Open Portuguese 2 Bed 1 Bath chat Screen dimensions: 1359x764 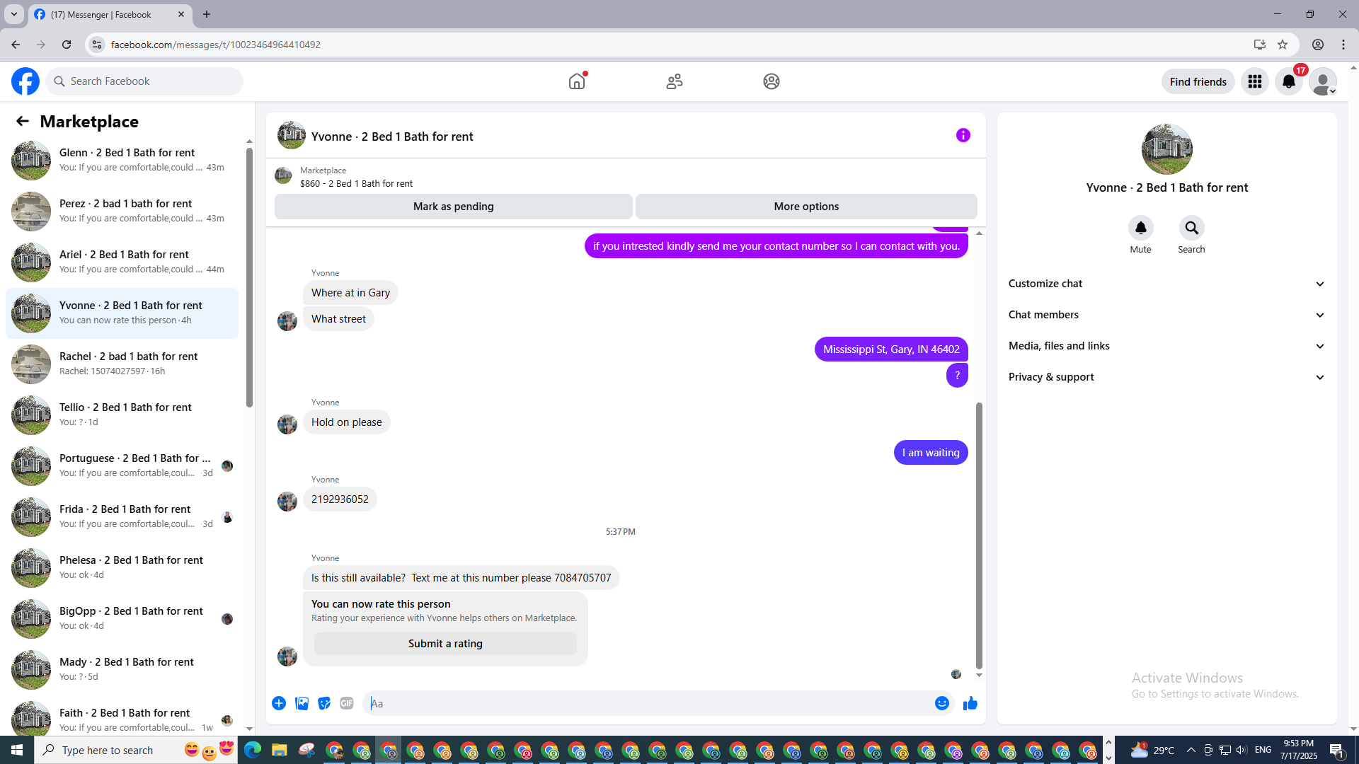click(x=122, y=465)
